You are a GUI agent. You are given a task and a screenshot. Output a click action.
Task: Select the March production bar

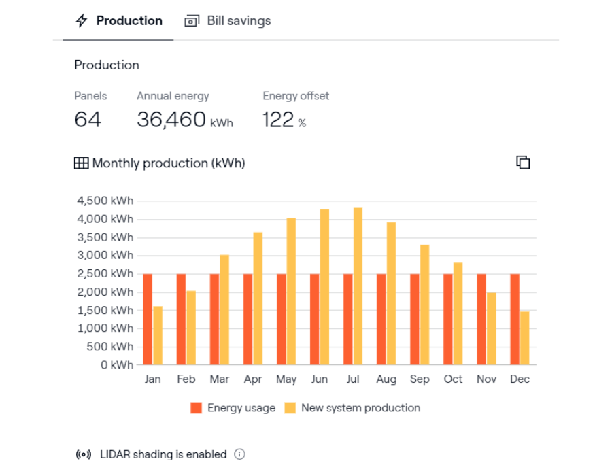click(x=224, y=310)
